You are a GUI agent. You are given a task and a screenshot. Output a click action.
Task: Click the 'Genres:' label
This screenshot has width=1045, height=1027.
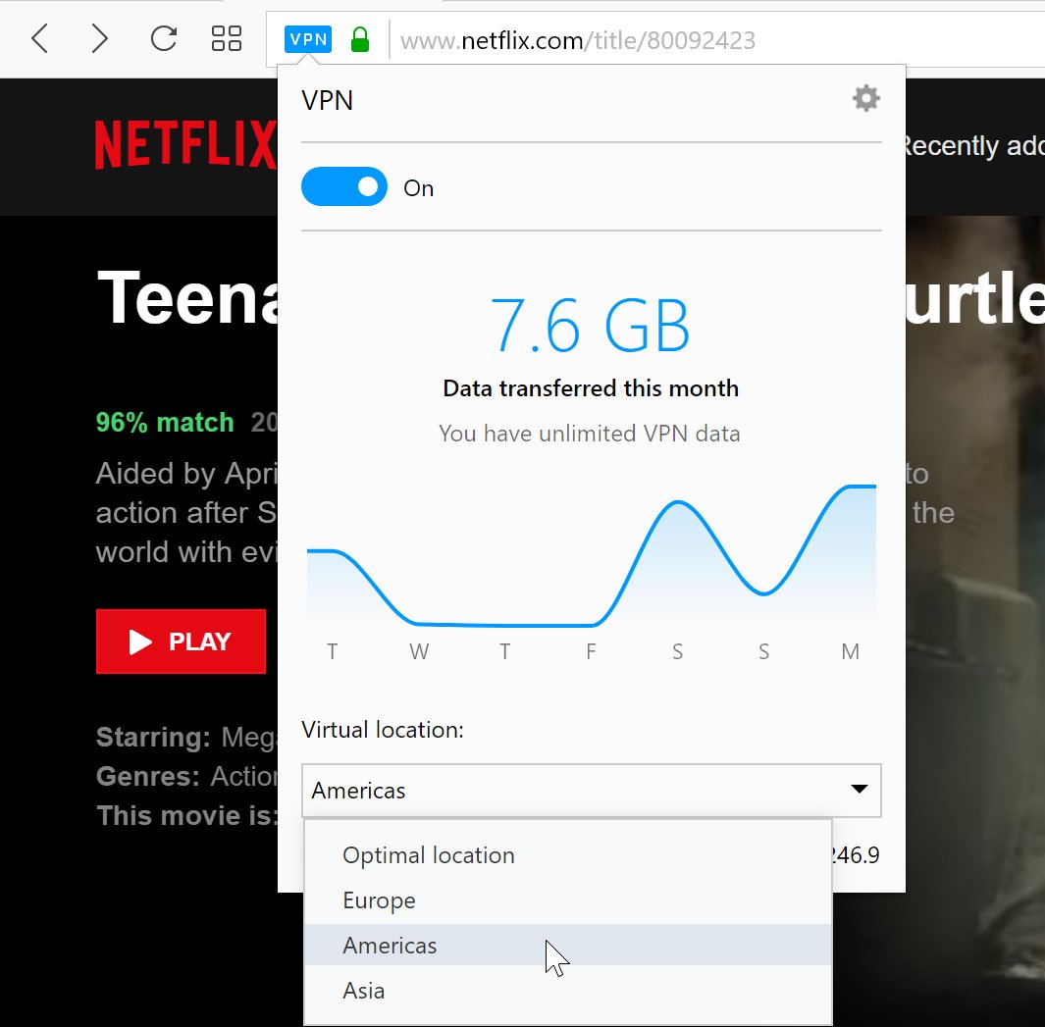pos(148,777)
